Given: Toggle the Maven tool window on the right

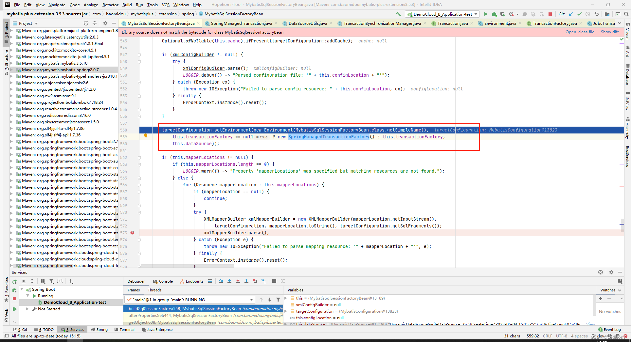Looking at the screenshot, I should point(627,31).
